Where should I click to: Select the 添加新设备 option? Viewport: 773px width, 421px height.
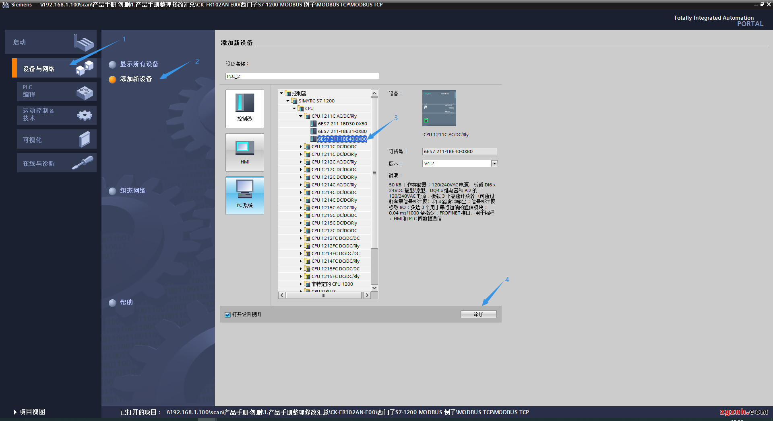136,79
